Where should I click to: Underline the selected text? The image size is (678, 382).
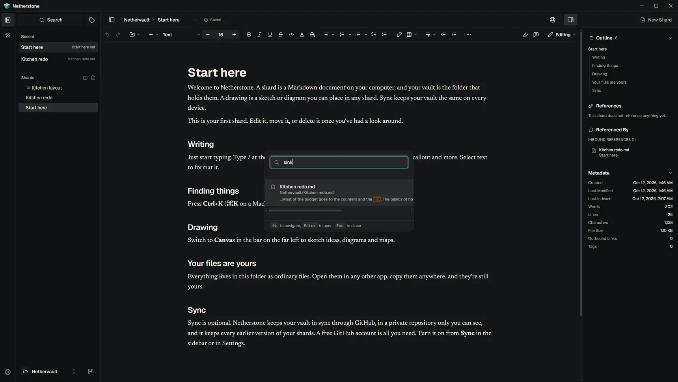270,35
